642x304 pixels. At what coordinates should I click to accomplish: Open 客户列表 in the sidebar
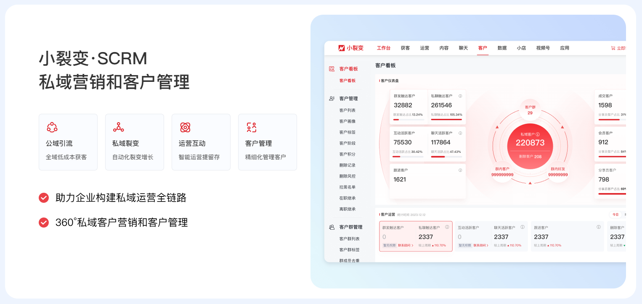point(348,110)
